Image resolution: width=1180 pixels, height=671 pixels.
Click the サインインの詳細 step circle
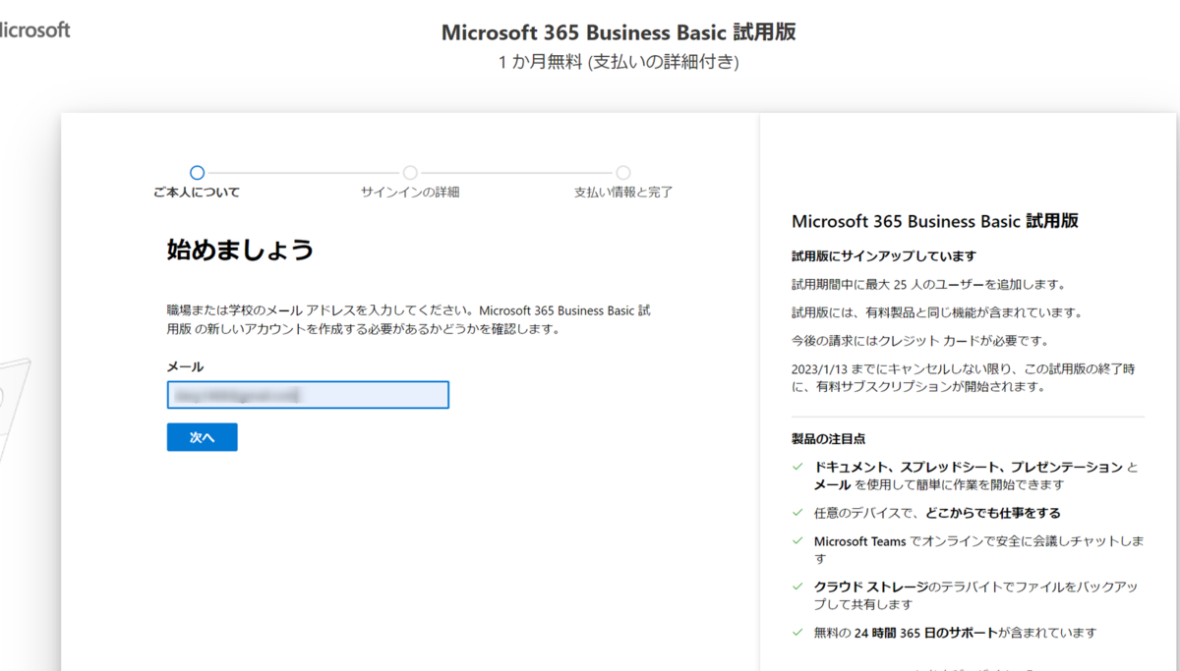tap(410, 173)
